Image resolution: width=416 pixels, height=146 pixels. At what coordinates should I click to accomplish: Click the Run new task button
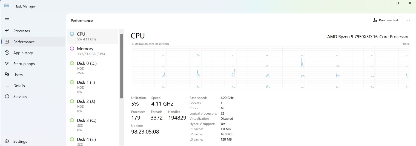pyautogui.click(x=386, y=20)
